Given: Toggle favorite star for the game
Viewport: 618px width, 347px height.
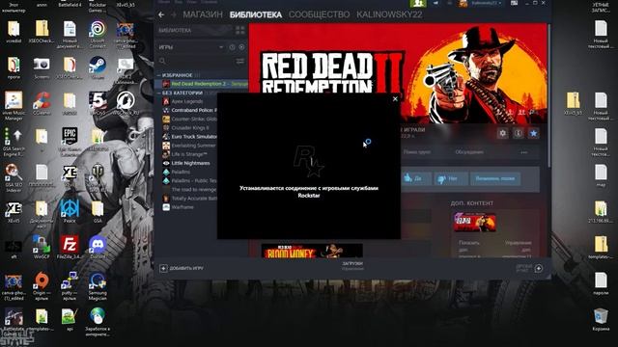Looking at the screenshot, I should (534, 133).
